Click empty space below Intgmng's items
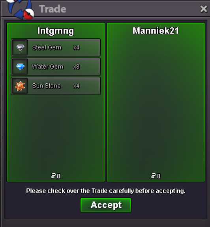This screenshot has width=210, height=227. tap(56, 133)
